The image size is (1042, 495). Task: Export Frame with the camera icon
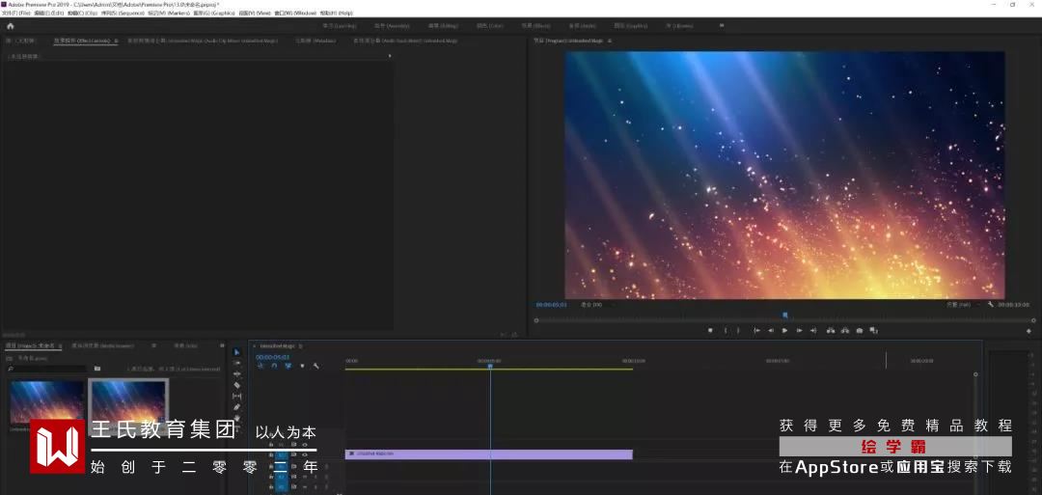[x=860, y=330]
